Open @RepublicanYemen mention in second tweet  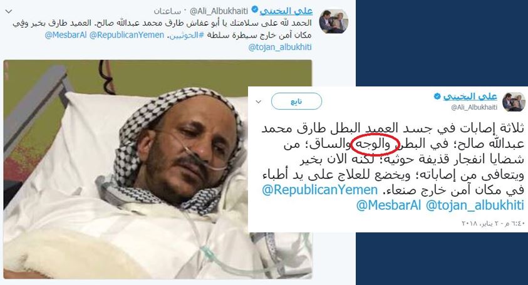pyautogui.click(x=320, y=190)
